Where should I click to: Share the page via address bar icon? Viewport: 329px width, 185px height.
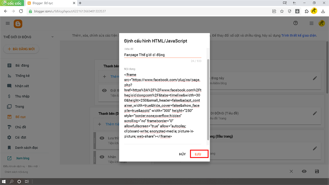(x=274, y=12)
